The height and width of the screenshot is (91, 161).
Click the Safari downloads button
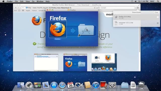[138, 8]
